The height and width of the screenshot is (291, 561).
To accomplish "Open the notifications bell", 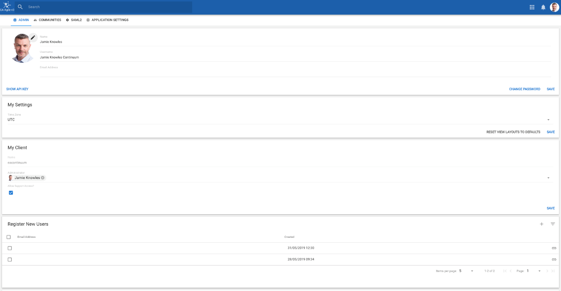I will [543, 7].
